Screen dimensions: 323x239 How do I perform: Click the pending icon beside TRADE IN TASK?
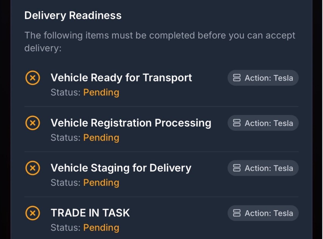33,213
